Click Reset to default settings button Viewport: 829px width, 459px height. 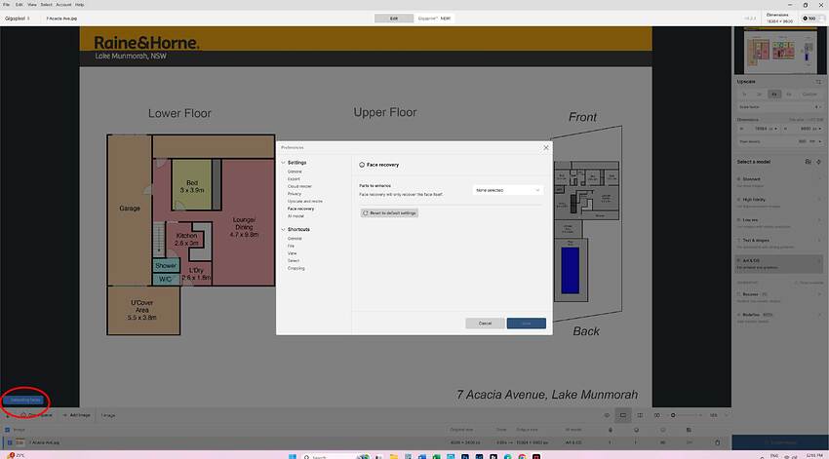pos(389,212)
